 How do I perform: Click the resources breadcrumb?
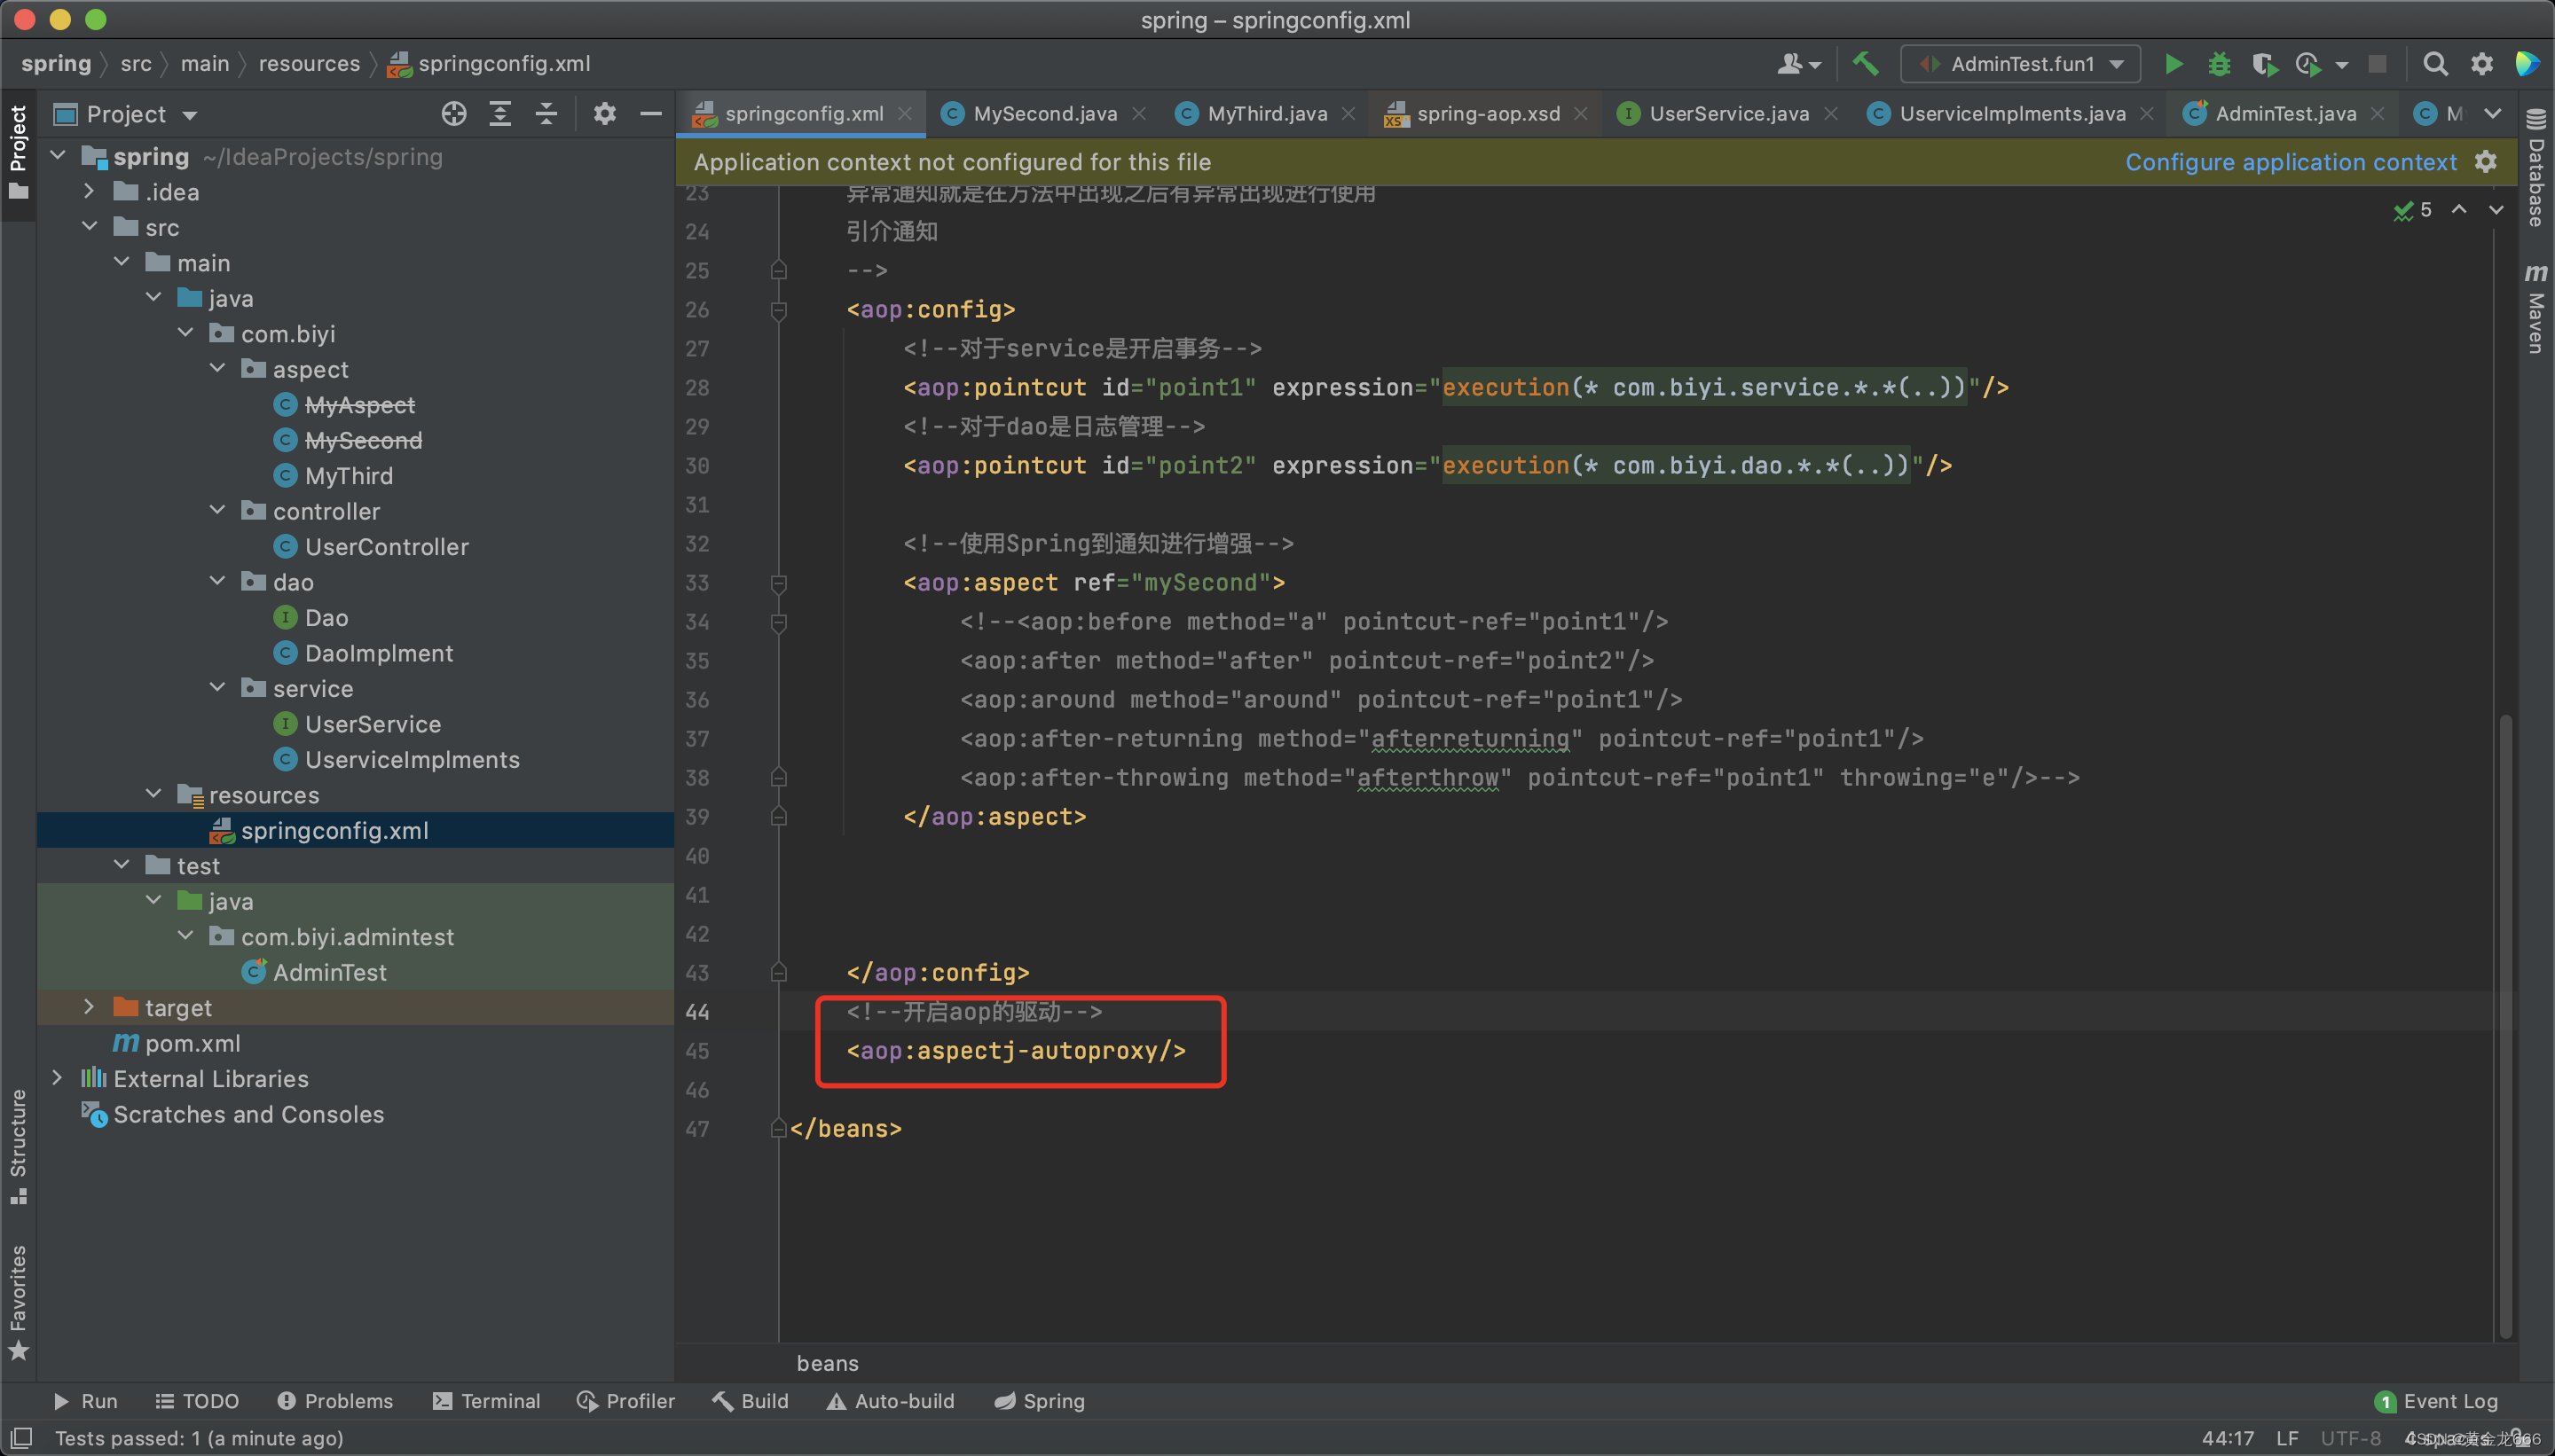tap(309, 64)
